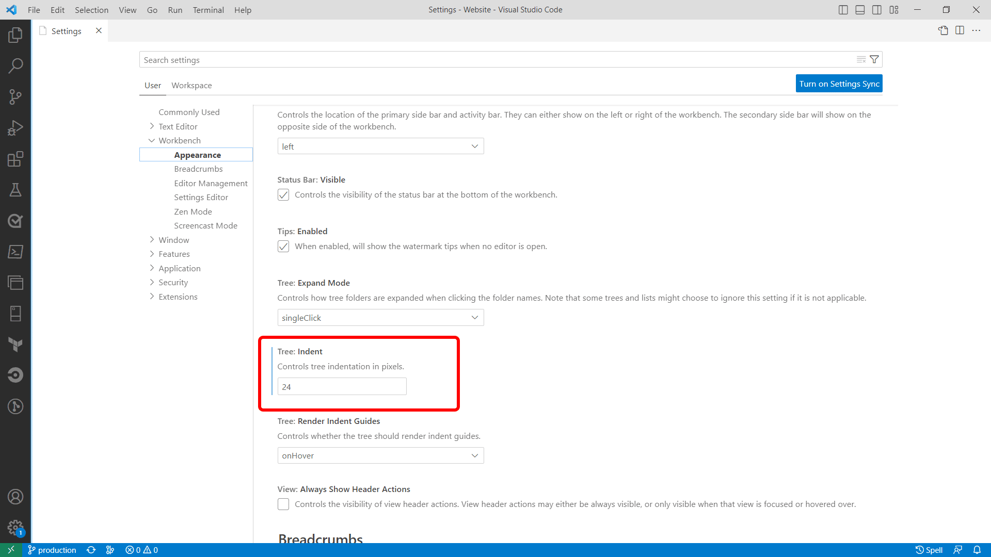Uncheck the Tips: Enabled checkbox

point(283,246)
